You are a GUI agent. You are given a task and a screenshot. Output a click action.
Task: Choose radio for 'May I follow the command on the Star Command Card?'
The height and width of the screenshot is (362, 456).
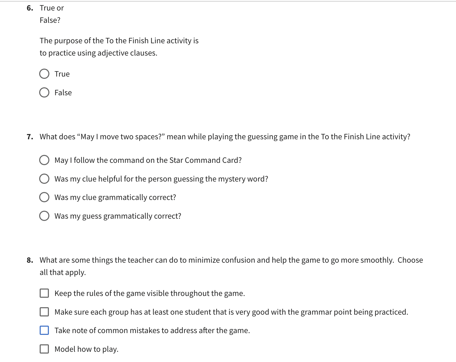coord(44,160)
